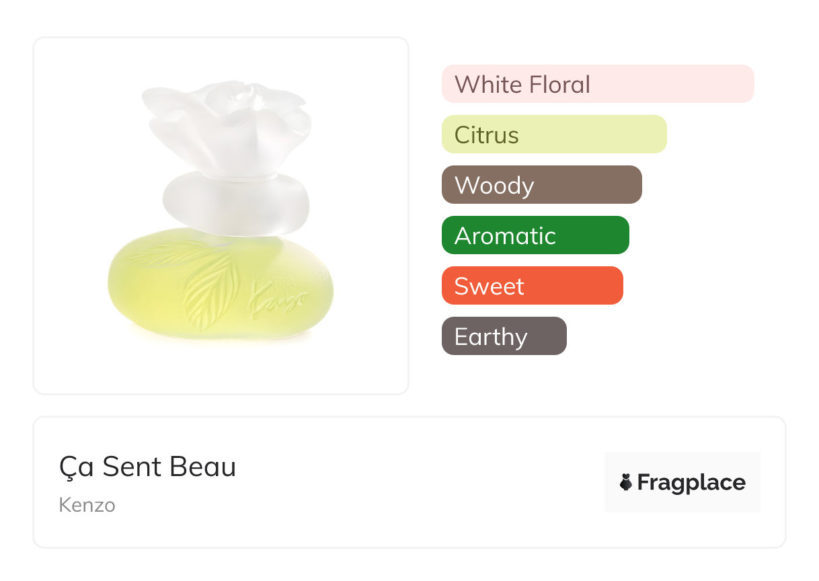Pick the green Aromatic accord bar
This screenshot has height=581, width=819.
point(535,235)
